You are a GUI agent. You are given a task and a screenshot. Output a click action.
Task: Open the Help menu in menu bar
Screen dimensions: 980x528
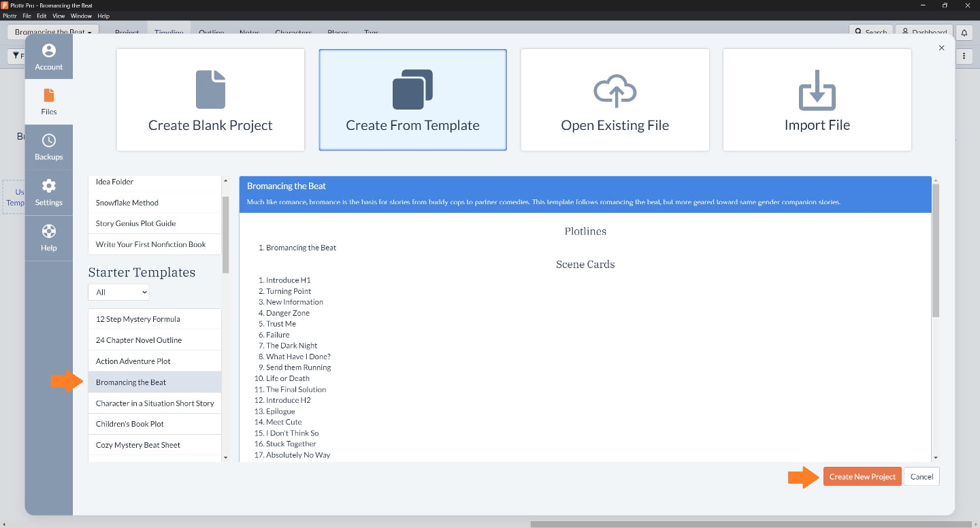coord(103,16)
